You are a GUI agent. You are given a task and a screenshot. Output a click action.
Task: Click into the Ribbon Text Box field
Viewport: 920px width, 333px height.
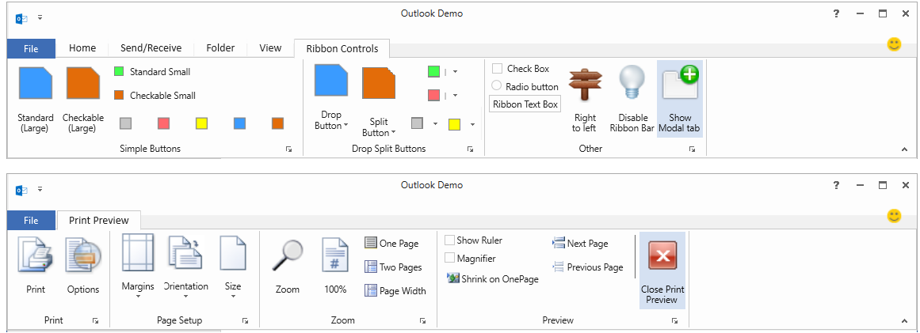click(x=525, y=104)
